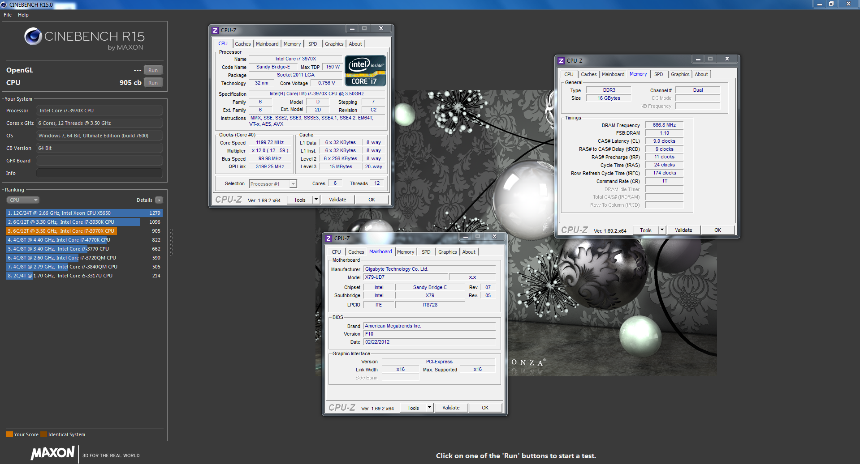Image resolution: width=860 pixels, height=464 pixels.
Task: Open the Processor #1 selection dropdown
Action: [x=273, y=184]
